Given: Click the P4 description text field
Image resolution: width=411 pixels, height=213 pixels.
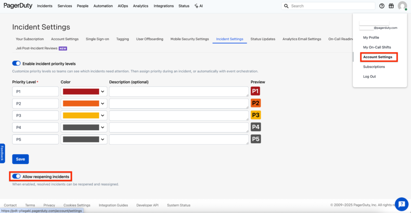Looking at the screenshot, I should point(179,127).
